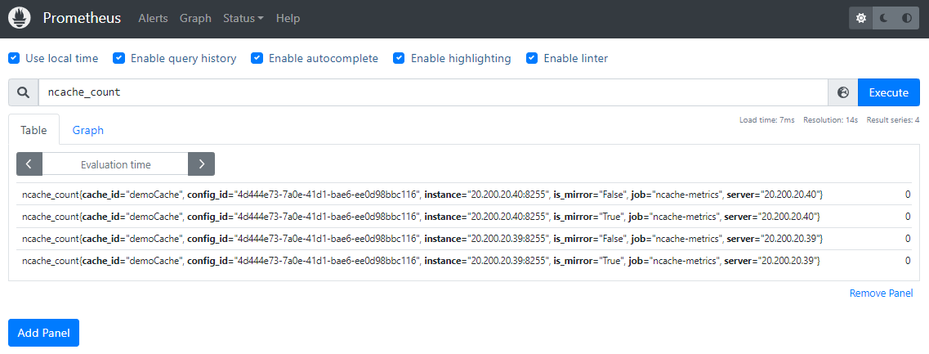Toggle Enable linter checkbox
The width and height of the screenshot is (929, 354).
coord(532,58)
